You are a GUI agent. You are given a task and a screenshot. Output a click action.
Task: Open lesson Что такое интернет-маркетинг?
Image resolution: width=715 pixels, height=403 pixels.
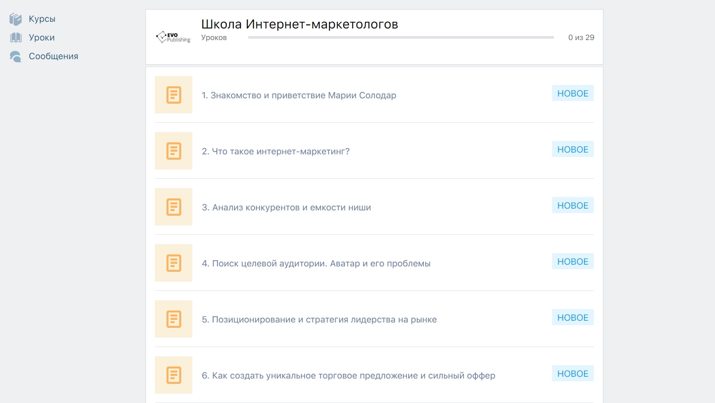click(276, 151)
